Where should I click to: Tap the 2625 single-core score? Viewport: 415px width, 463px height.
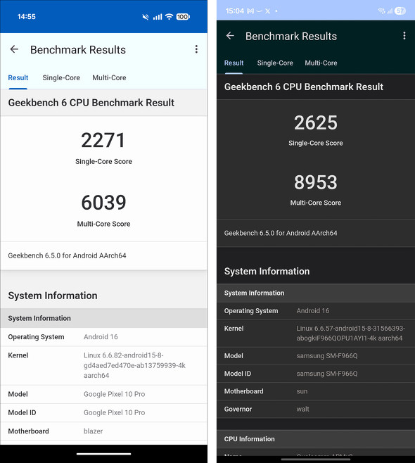pyautogui.click(x=316, y=122)
